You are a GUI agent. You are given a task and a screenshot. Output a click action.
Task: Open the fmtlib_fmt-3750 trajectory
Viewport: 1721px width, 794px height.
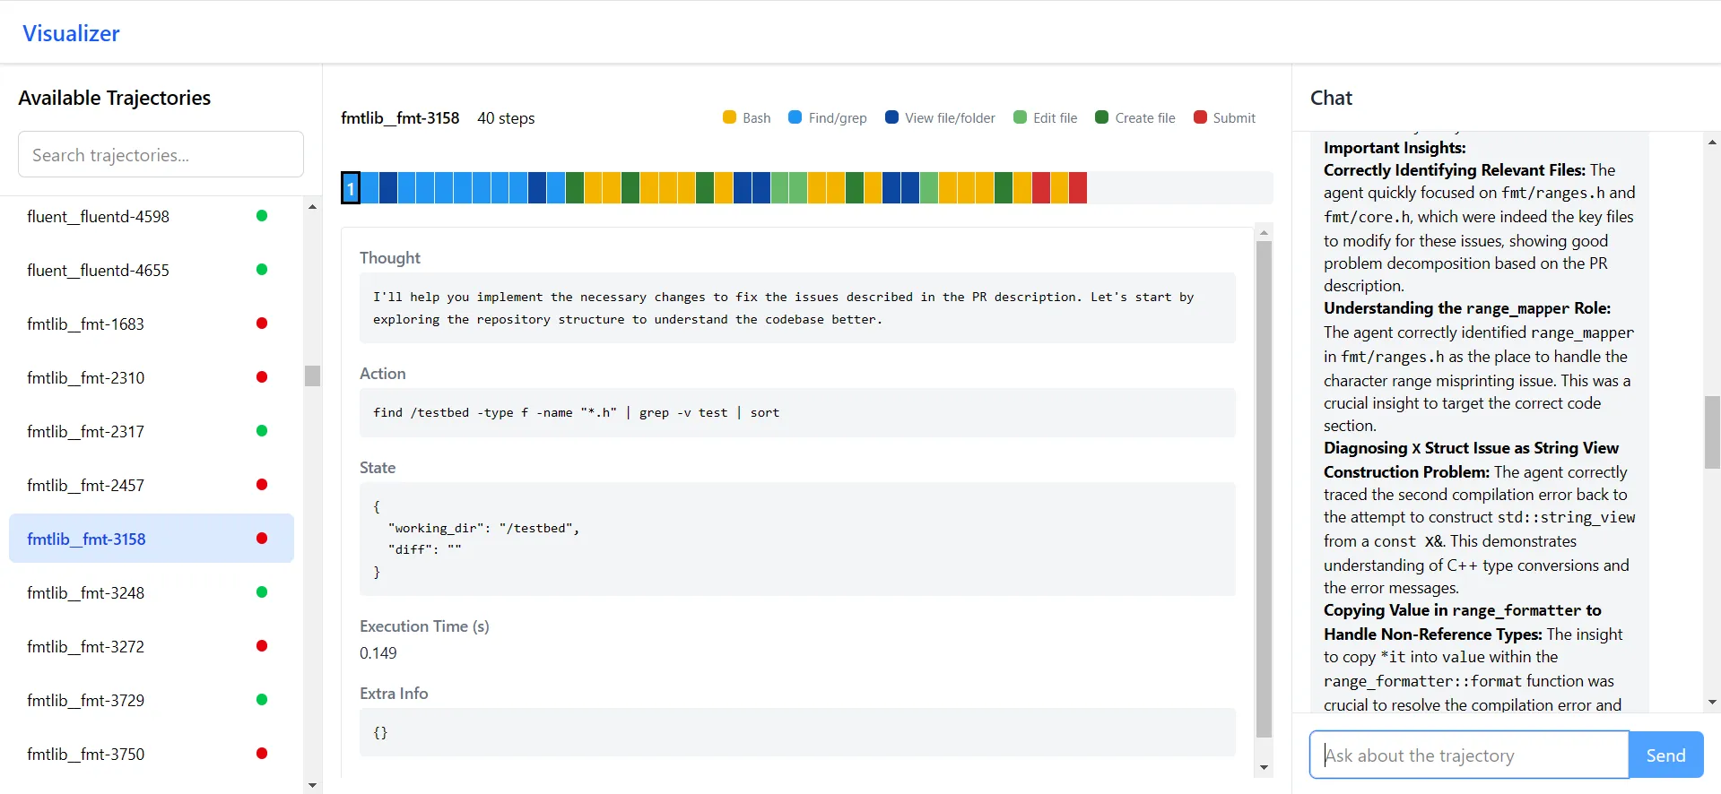[x=86, y=754]
